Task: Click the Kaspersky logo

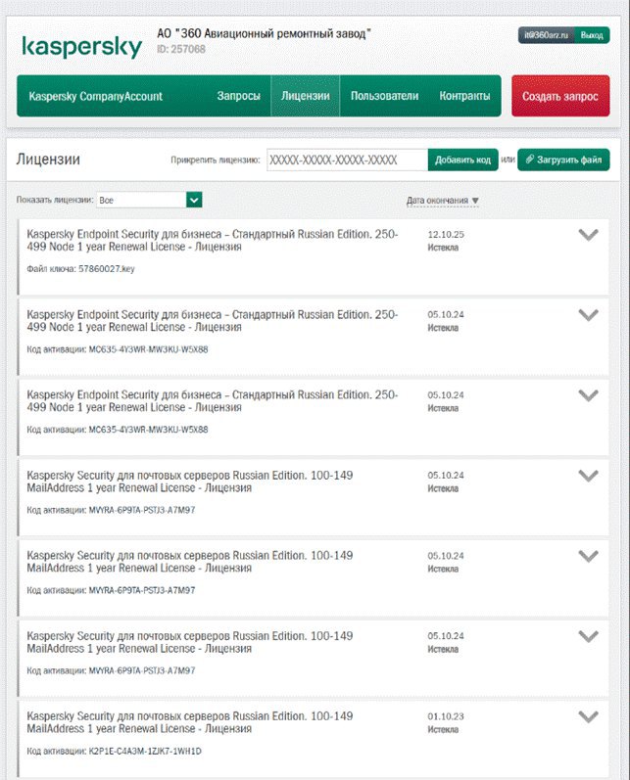Action: (81, 46)
